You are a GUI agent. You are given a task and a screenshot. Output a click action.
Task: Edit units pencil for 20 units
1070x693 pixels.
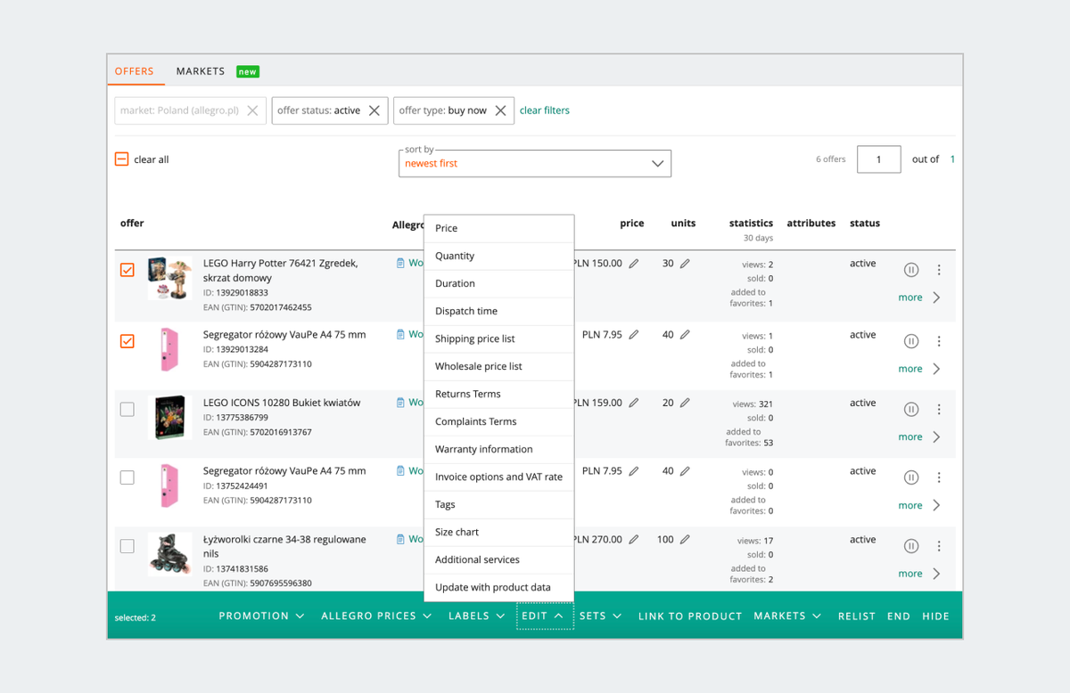click(x=685, y=403)
